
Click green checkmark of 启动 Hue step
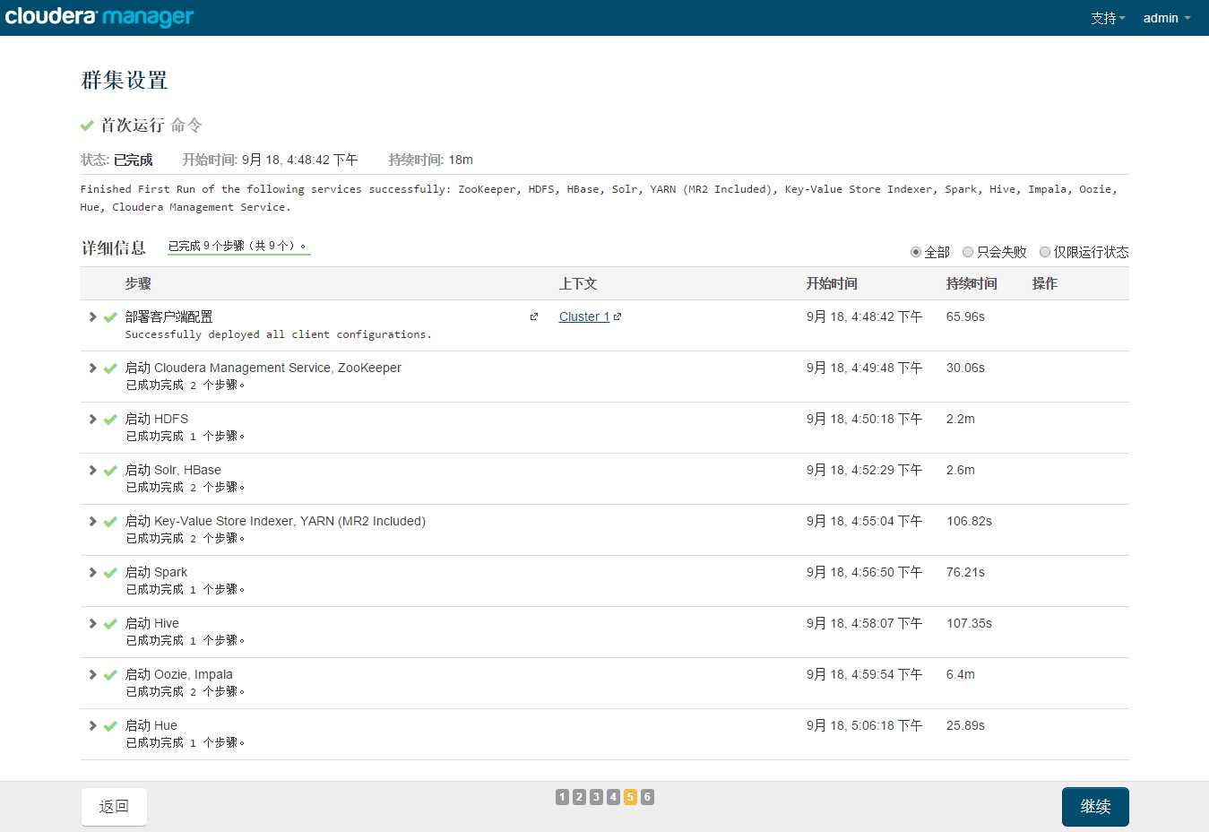110,725
